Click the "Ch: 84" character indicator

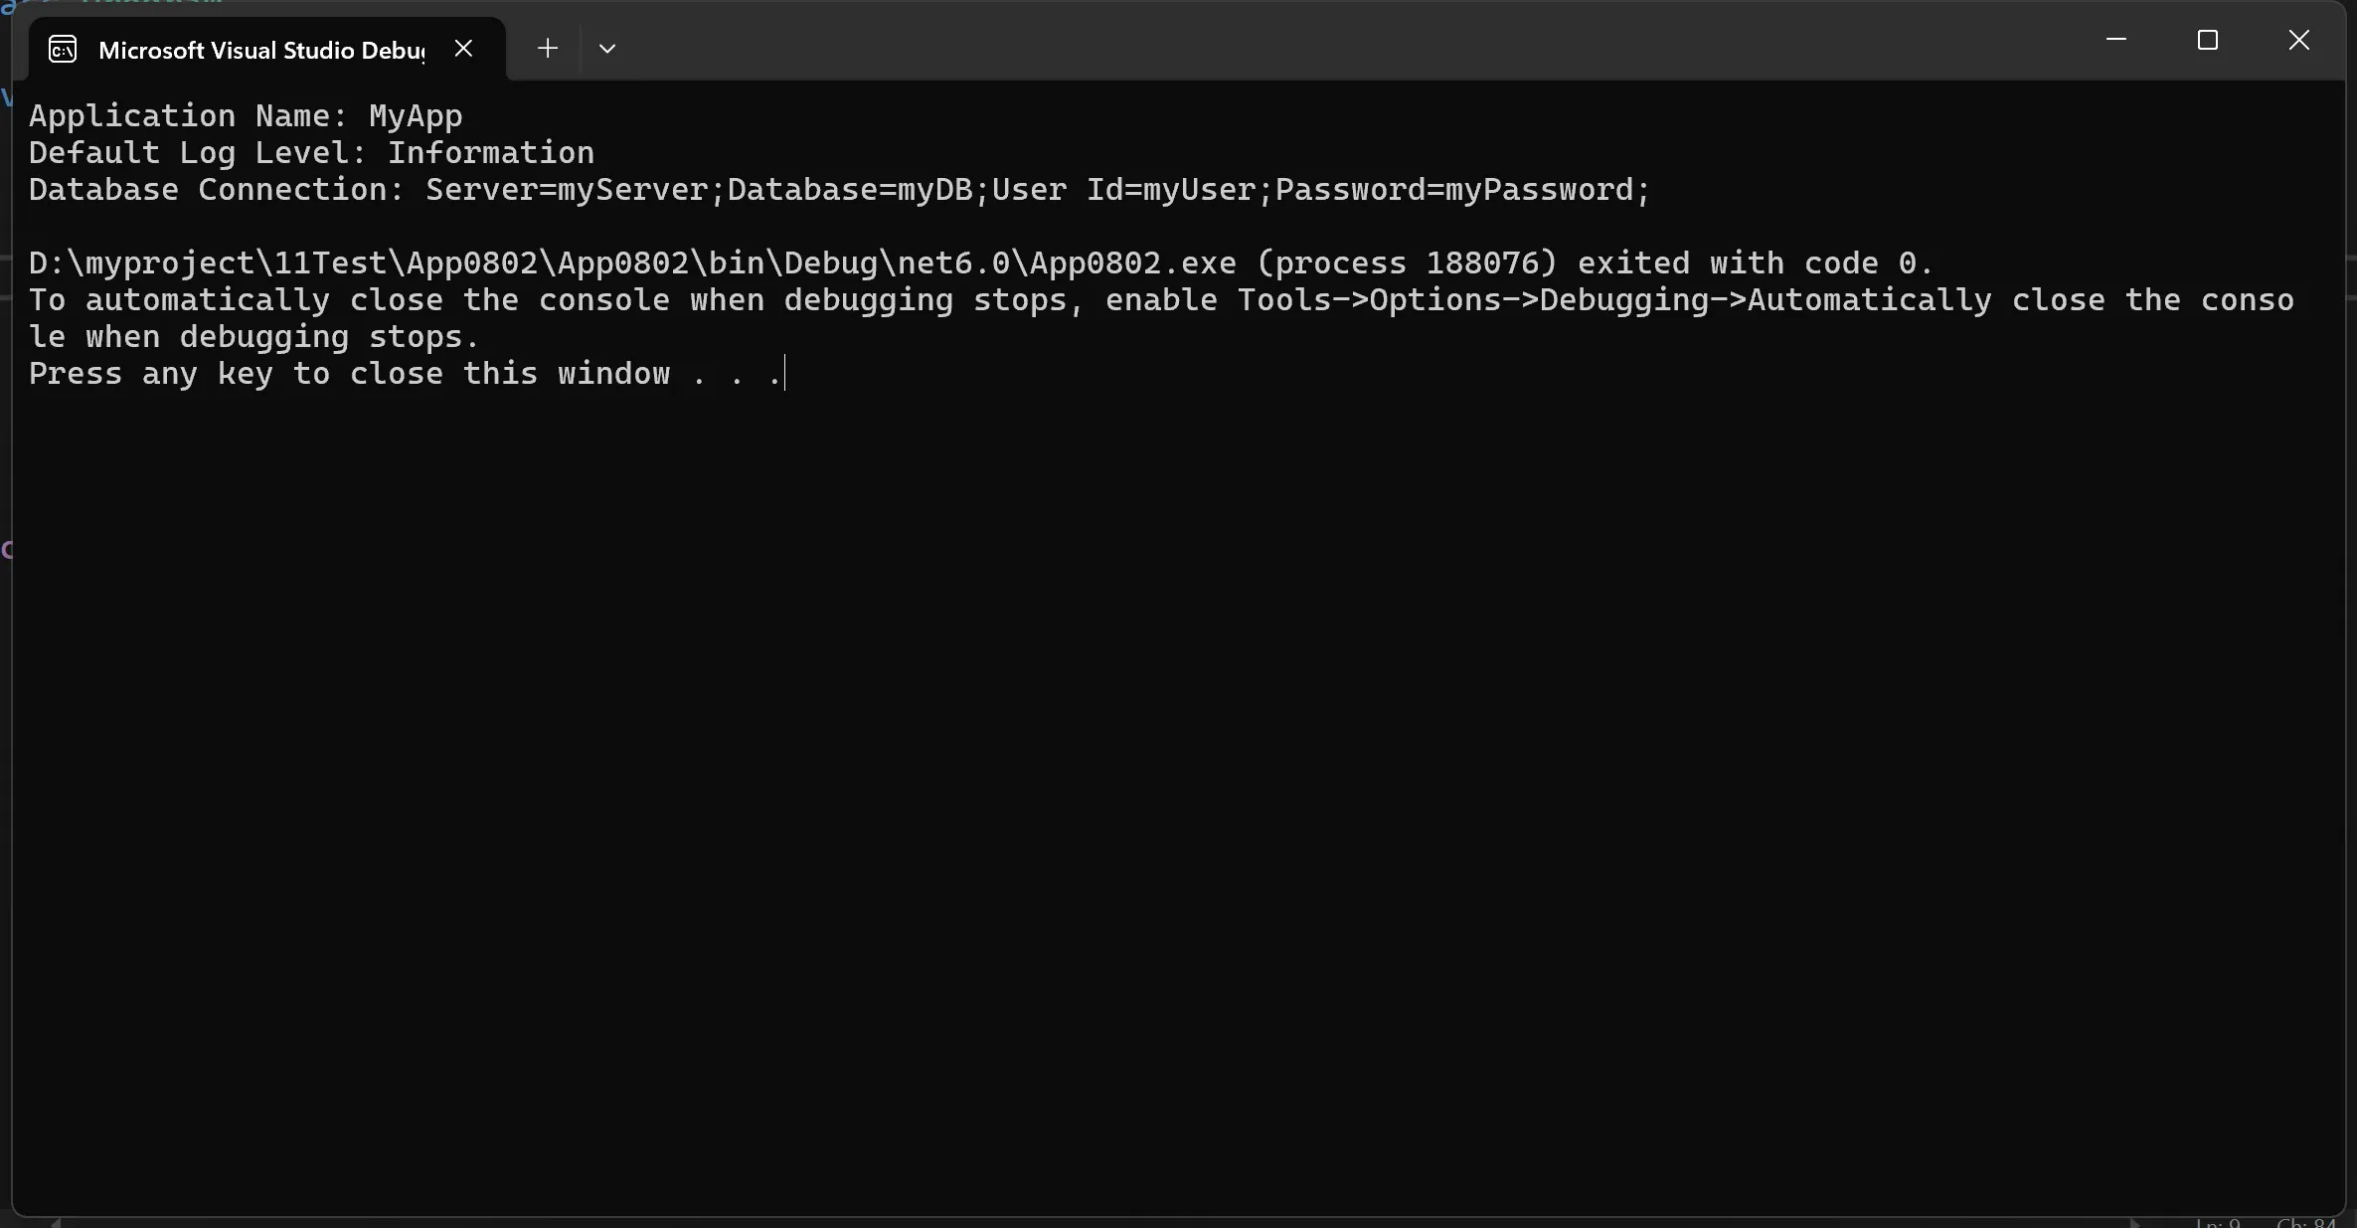pos(2306,1222)
